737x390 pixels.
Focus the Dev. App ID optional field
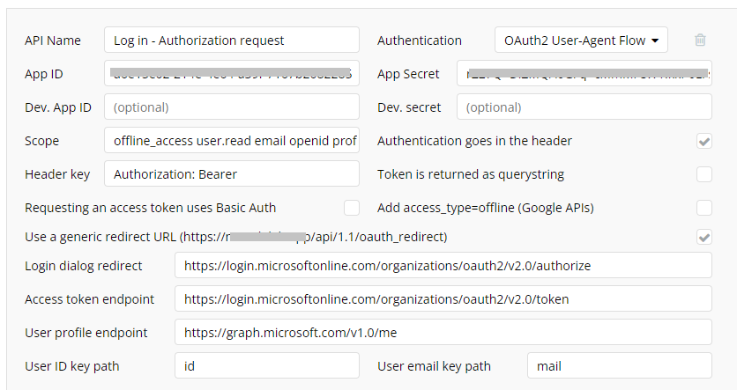tap(232, 107)
